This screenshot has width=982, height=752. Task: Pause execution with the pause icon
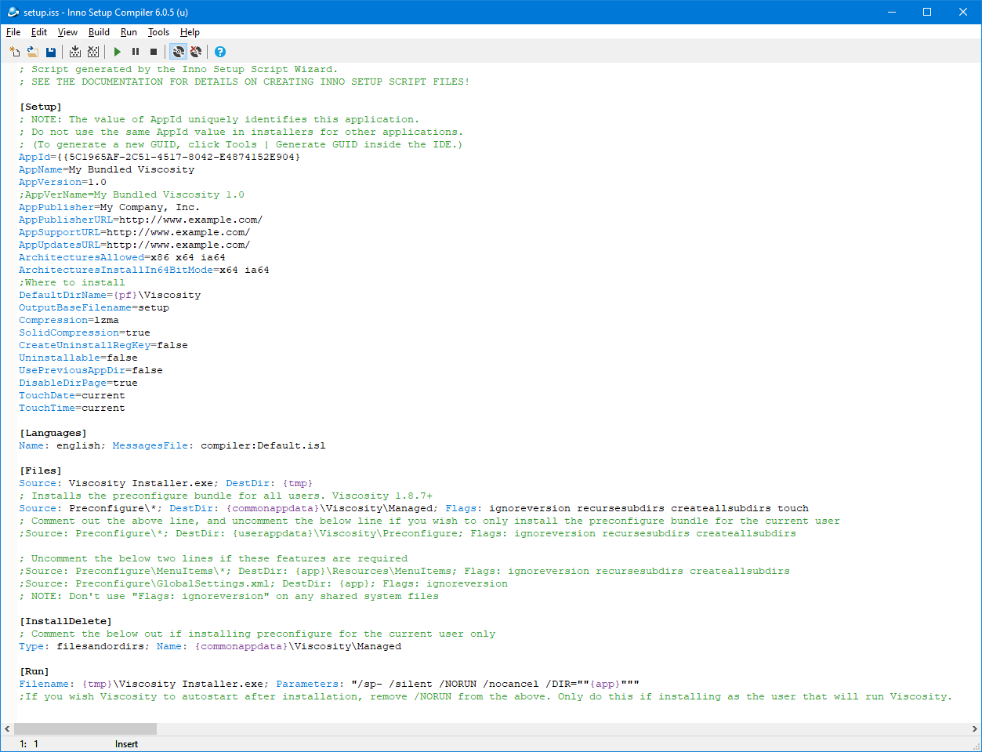pyautogui.click(x=136, y=52)
